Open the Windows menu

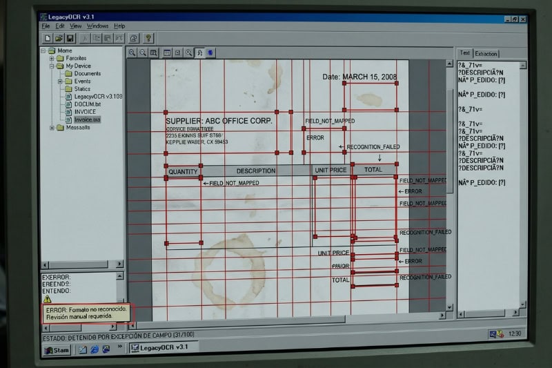(x=97, y=26)
